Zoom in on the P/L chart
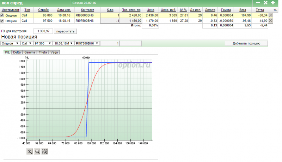This screenshot has width=282, height=162. pyautogui.click(x=30, y=151)
